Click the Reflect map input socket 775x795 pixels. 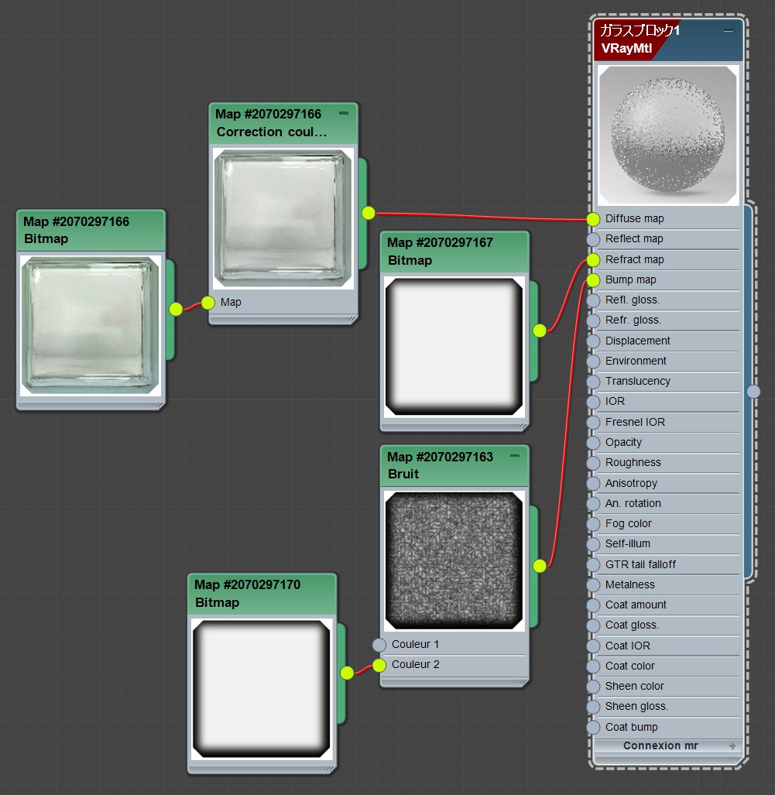coord(593,239)
